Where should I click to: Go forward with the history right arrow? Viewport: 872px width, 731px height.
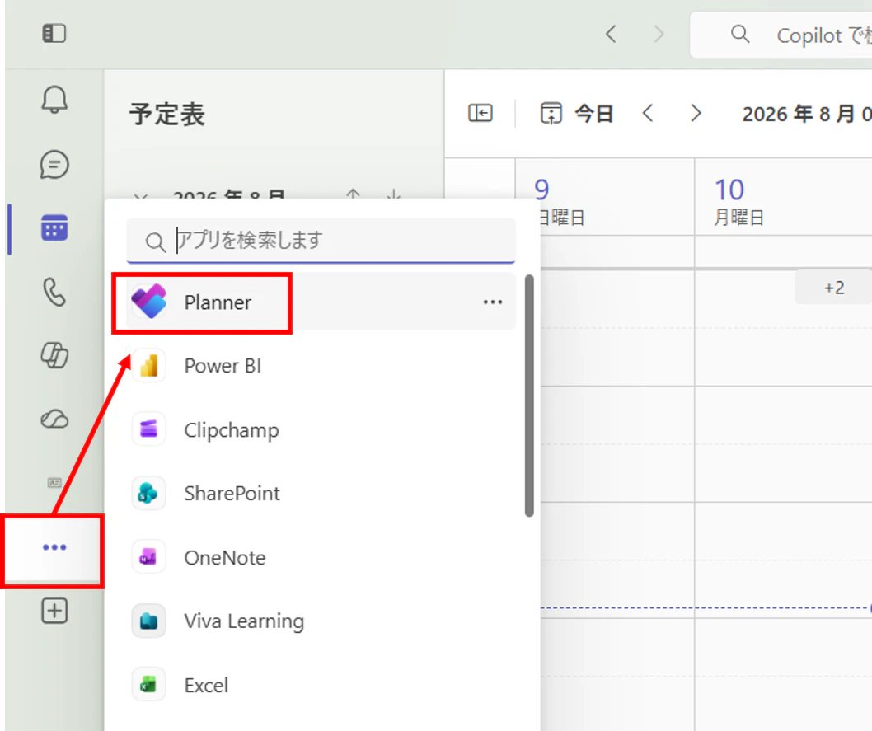659,34
